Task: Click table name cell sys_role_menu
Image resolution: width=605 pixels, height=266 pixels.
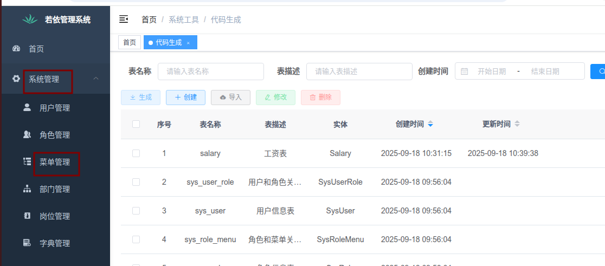Action: [x=210, y=239]
